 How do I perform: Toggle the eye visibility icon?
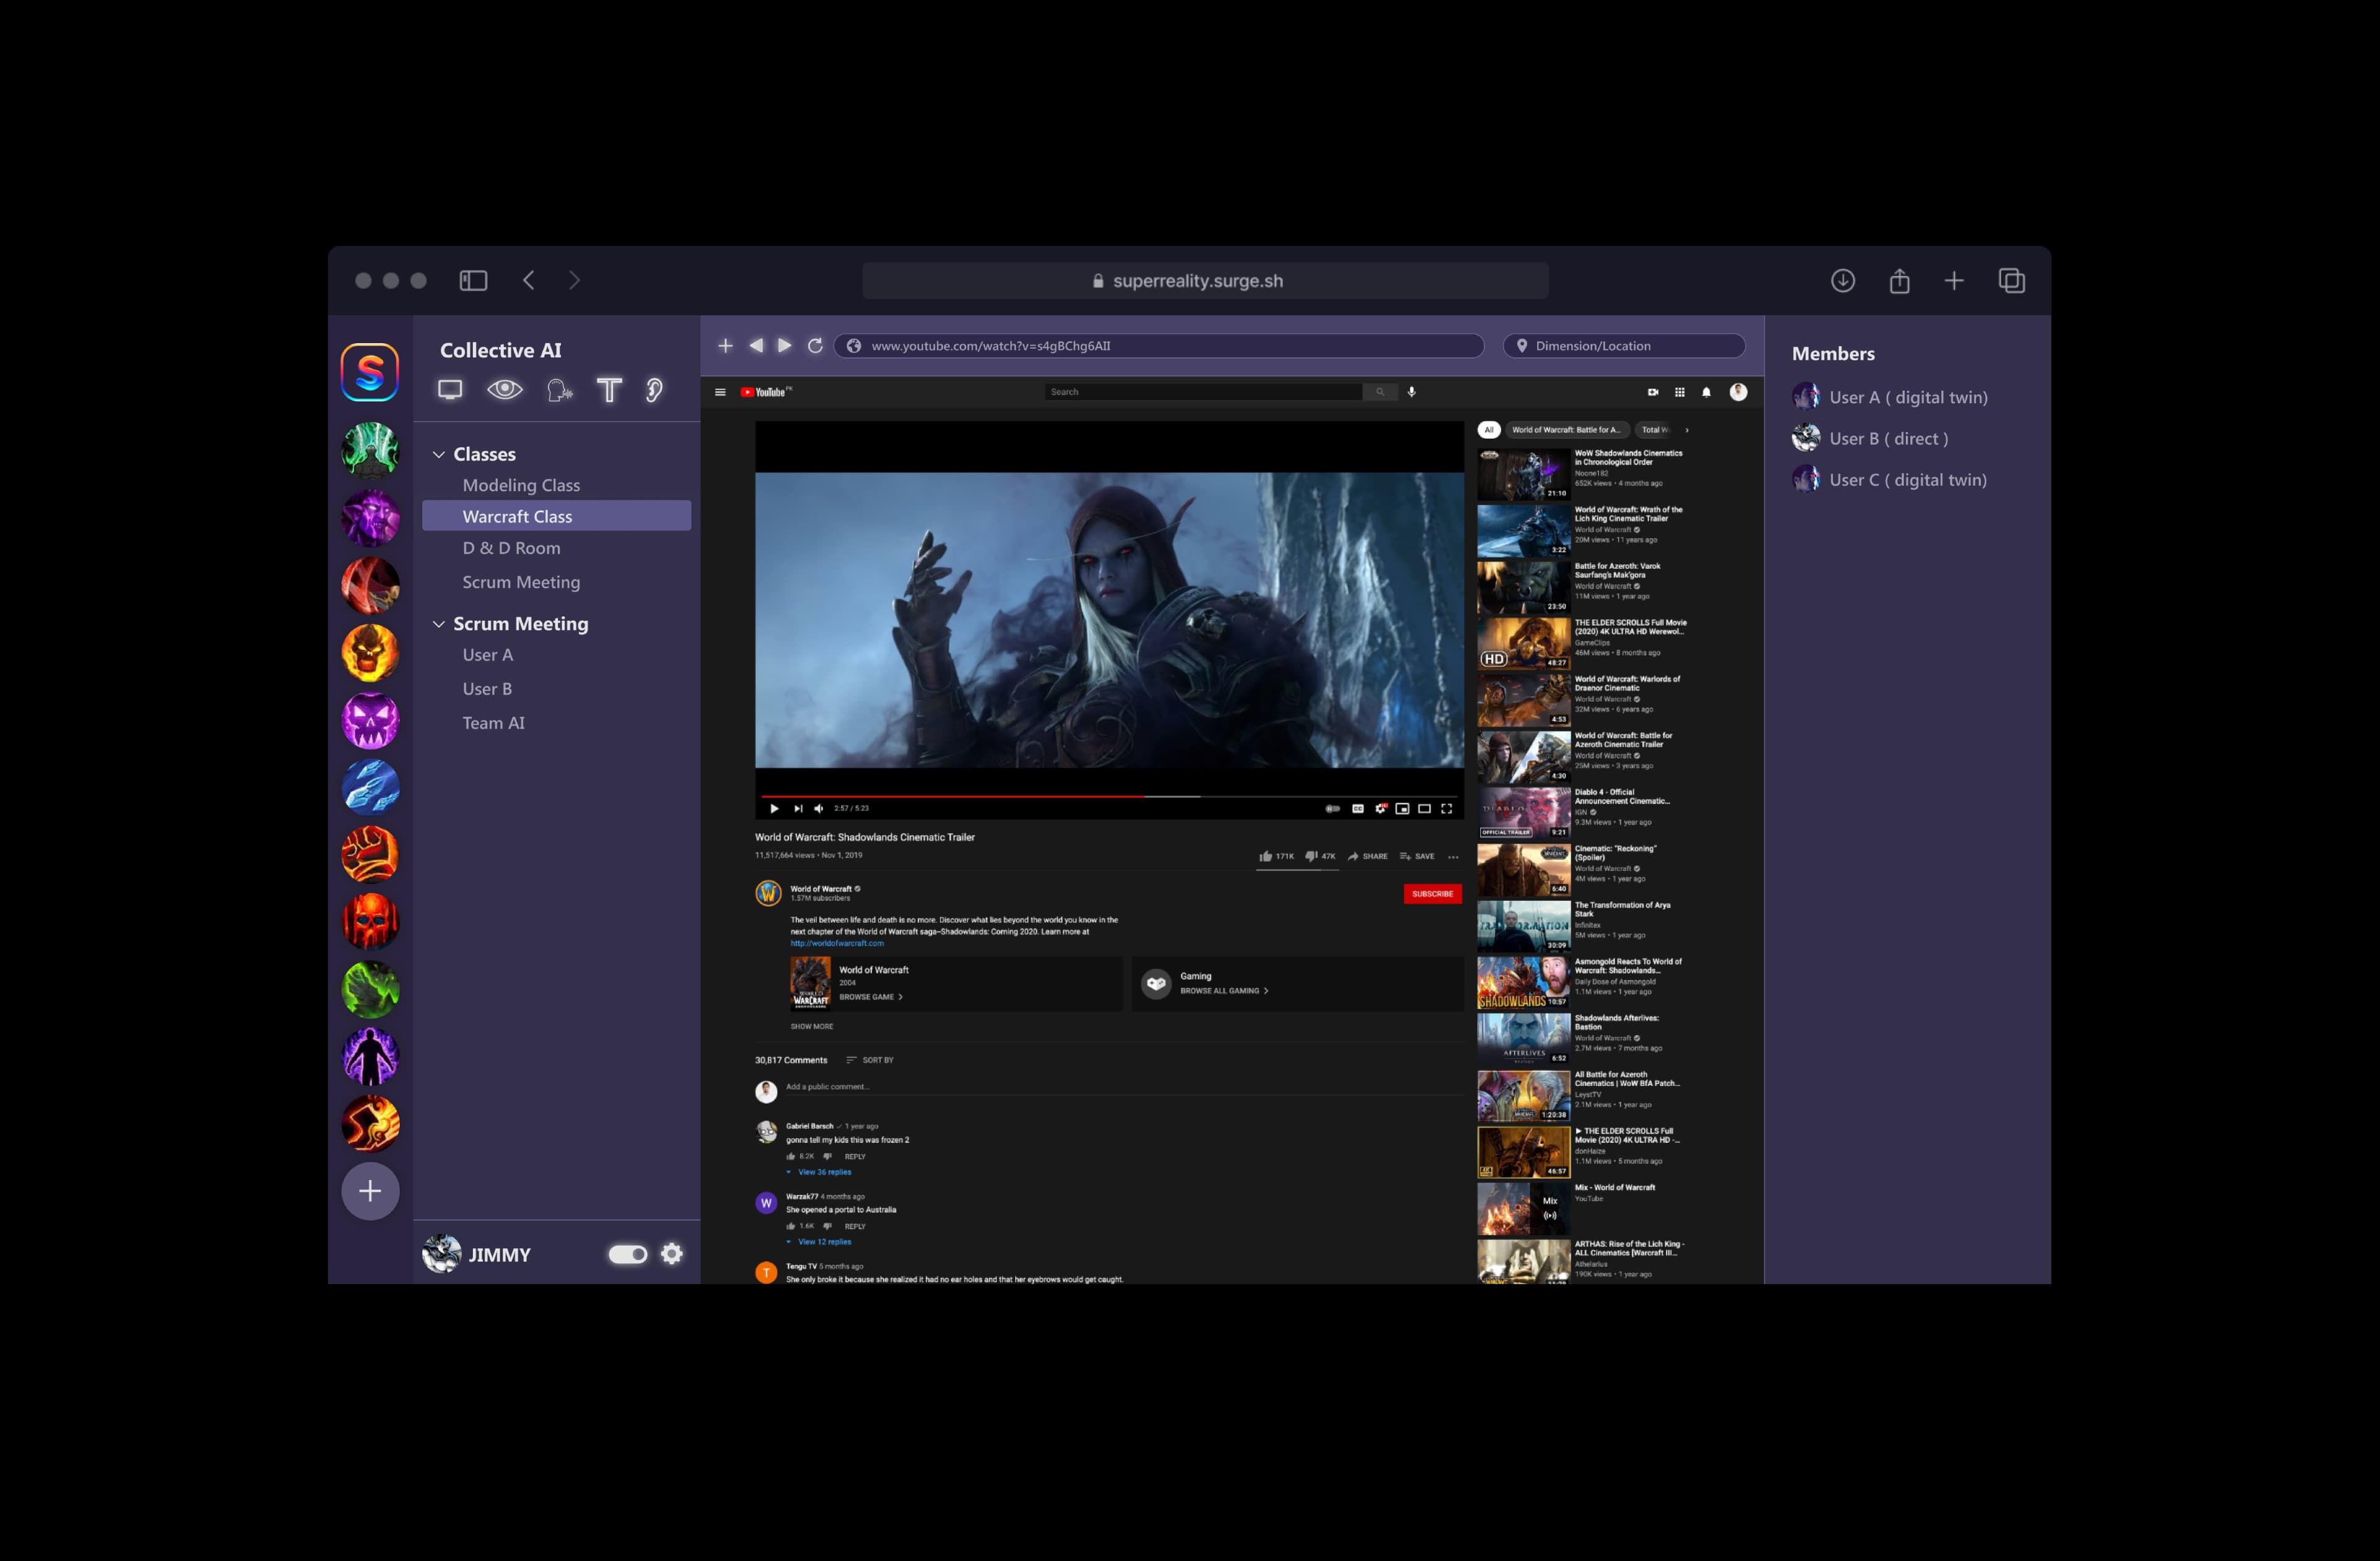click(505, 390)
